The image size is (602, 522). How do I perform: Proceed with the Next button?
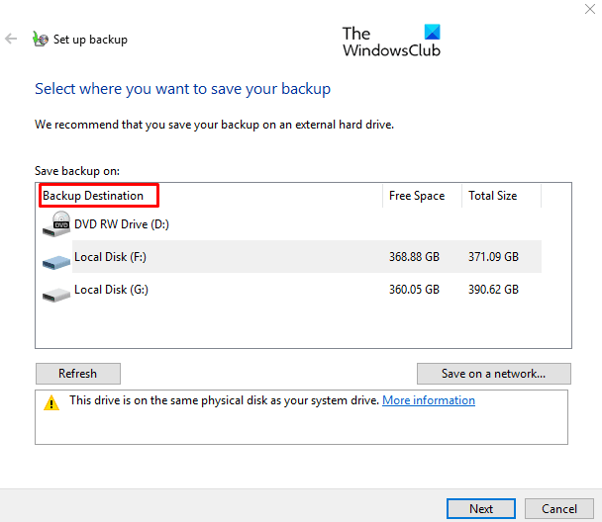(481, 508)
